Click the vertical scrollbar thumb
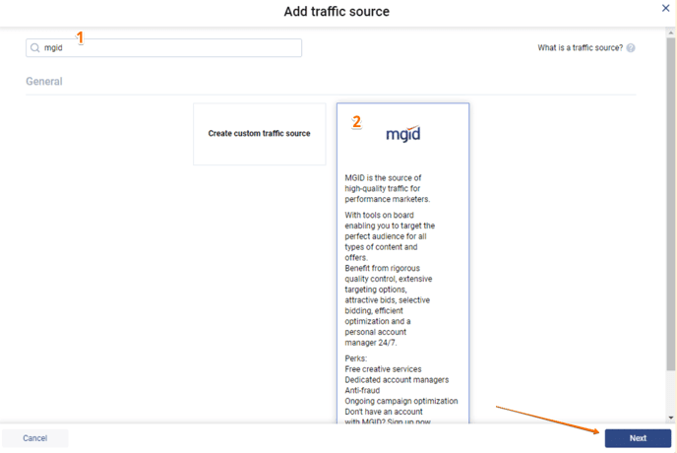This screenshot has height=453, width=677. 671,197
